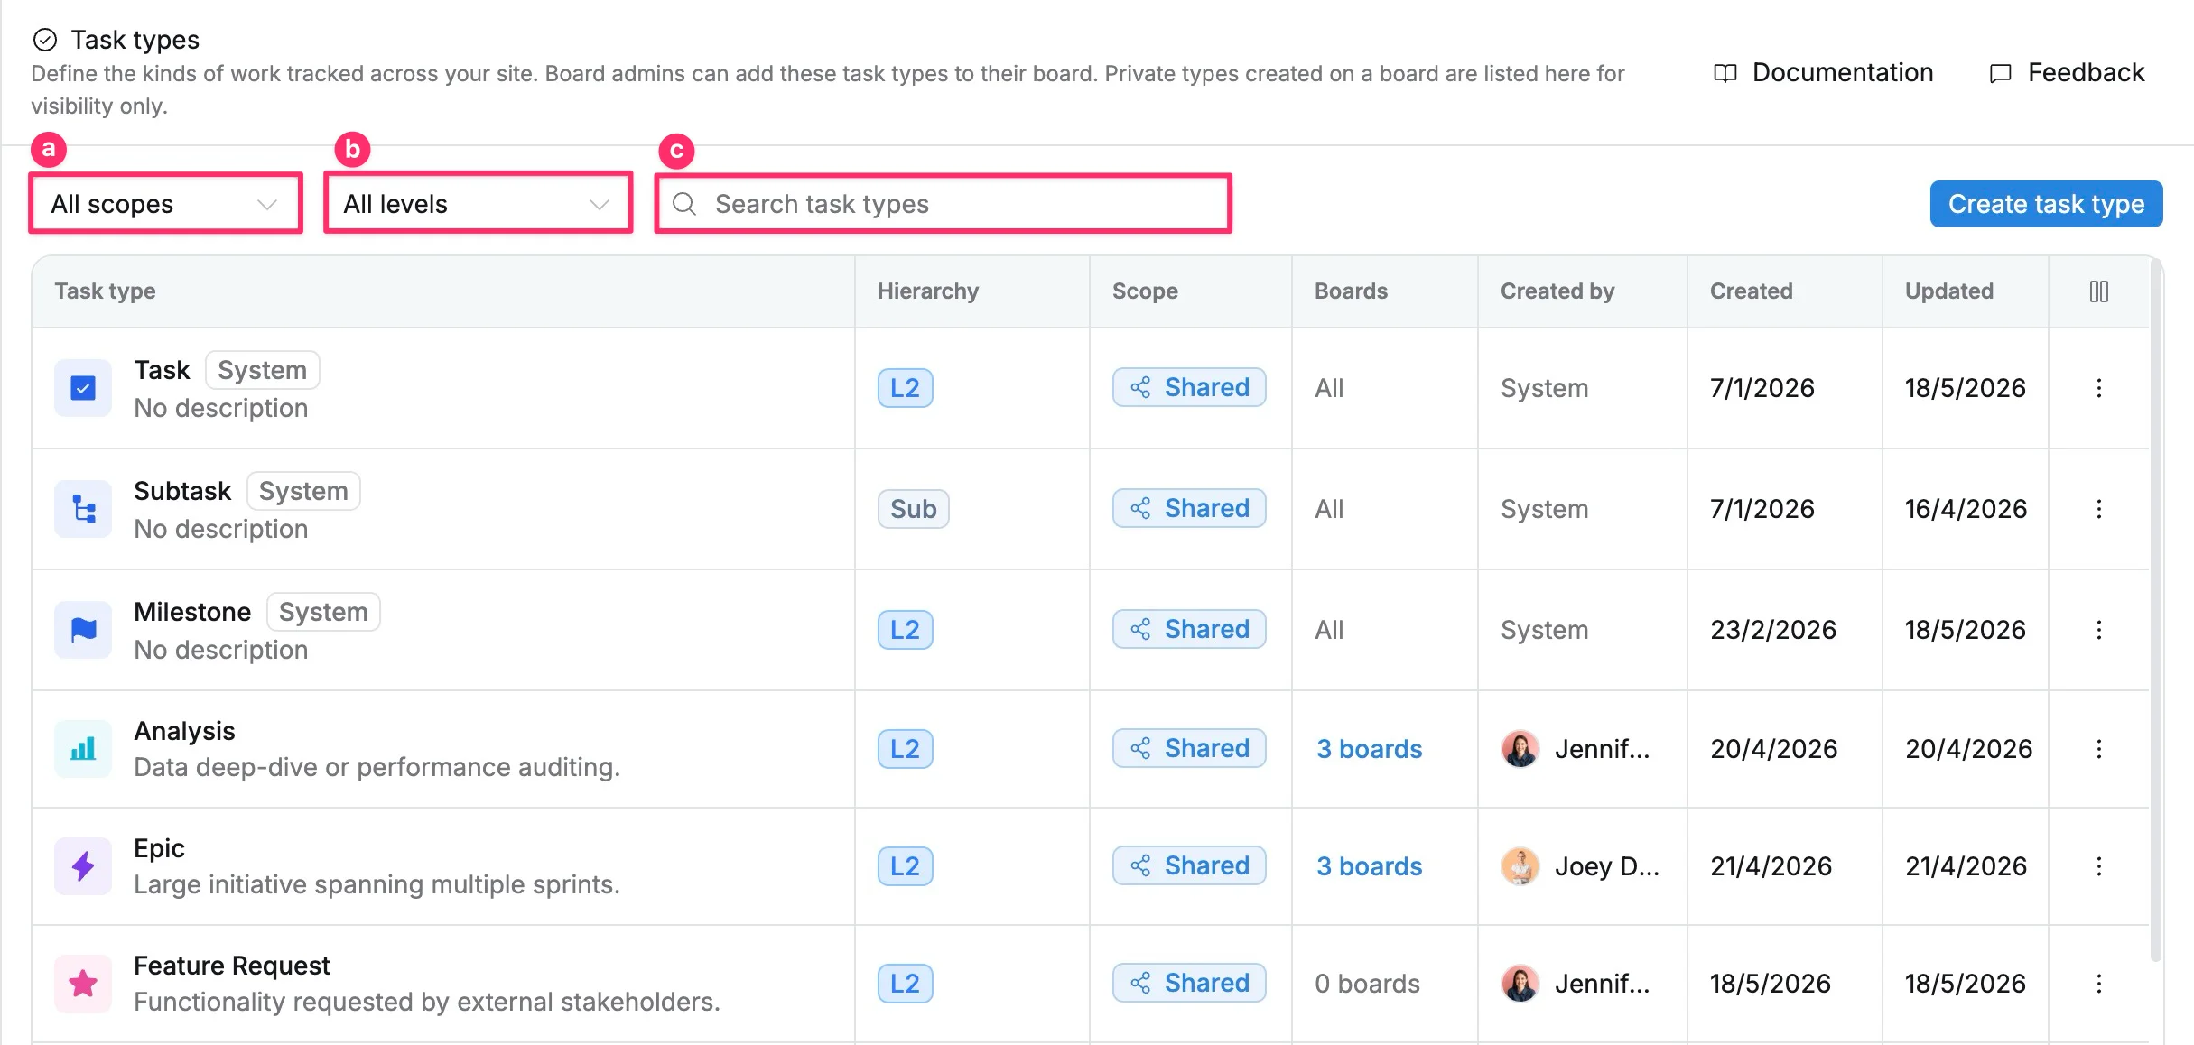Open the Documentation link
The image size is (2194, 1045).
[1824, 72]
